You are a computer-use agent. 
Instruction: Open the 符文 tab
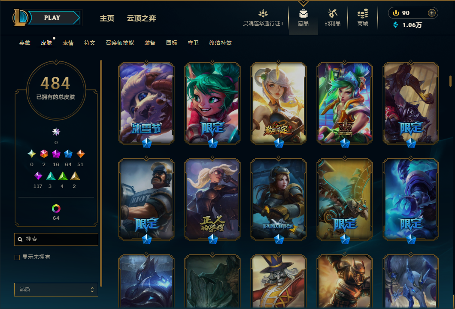(90, 43)
